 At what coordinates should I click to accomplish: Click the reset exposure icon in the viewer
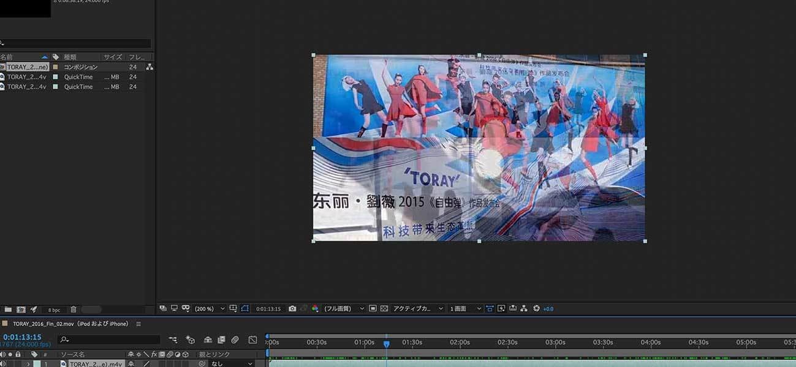536,309
